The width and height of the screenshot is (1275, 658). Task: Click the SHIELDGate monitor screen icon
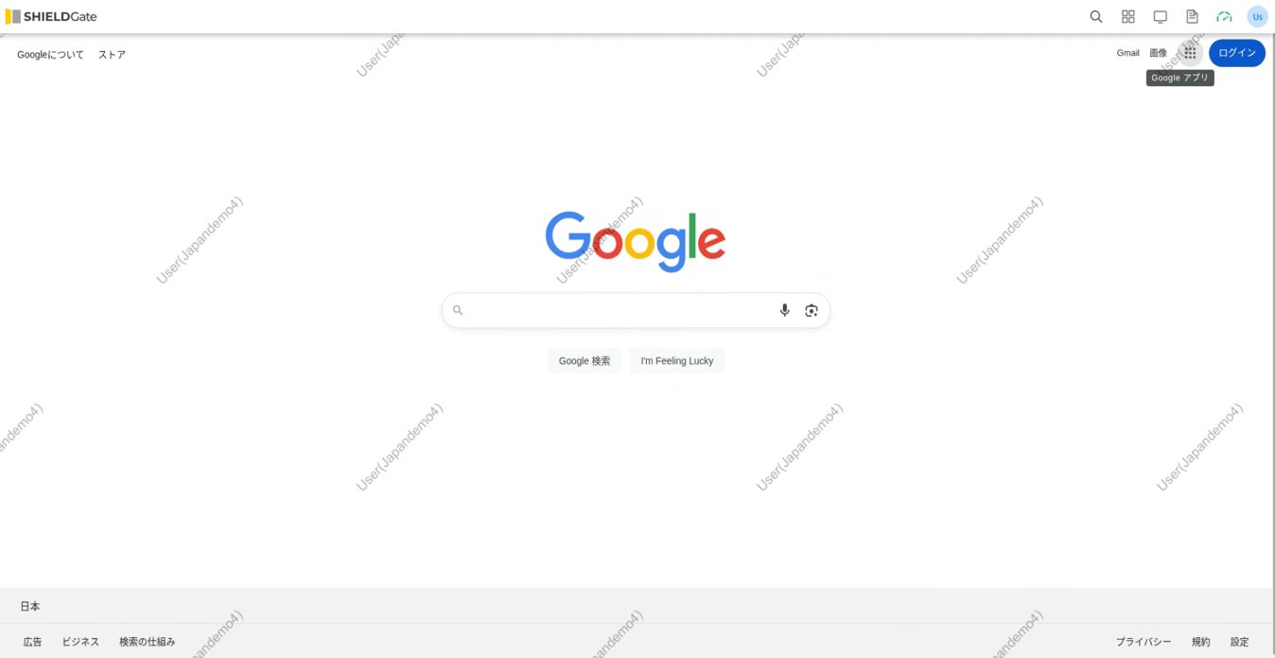[1161, 16]
